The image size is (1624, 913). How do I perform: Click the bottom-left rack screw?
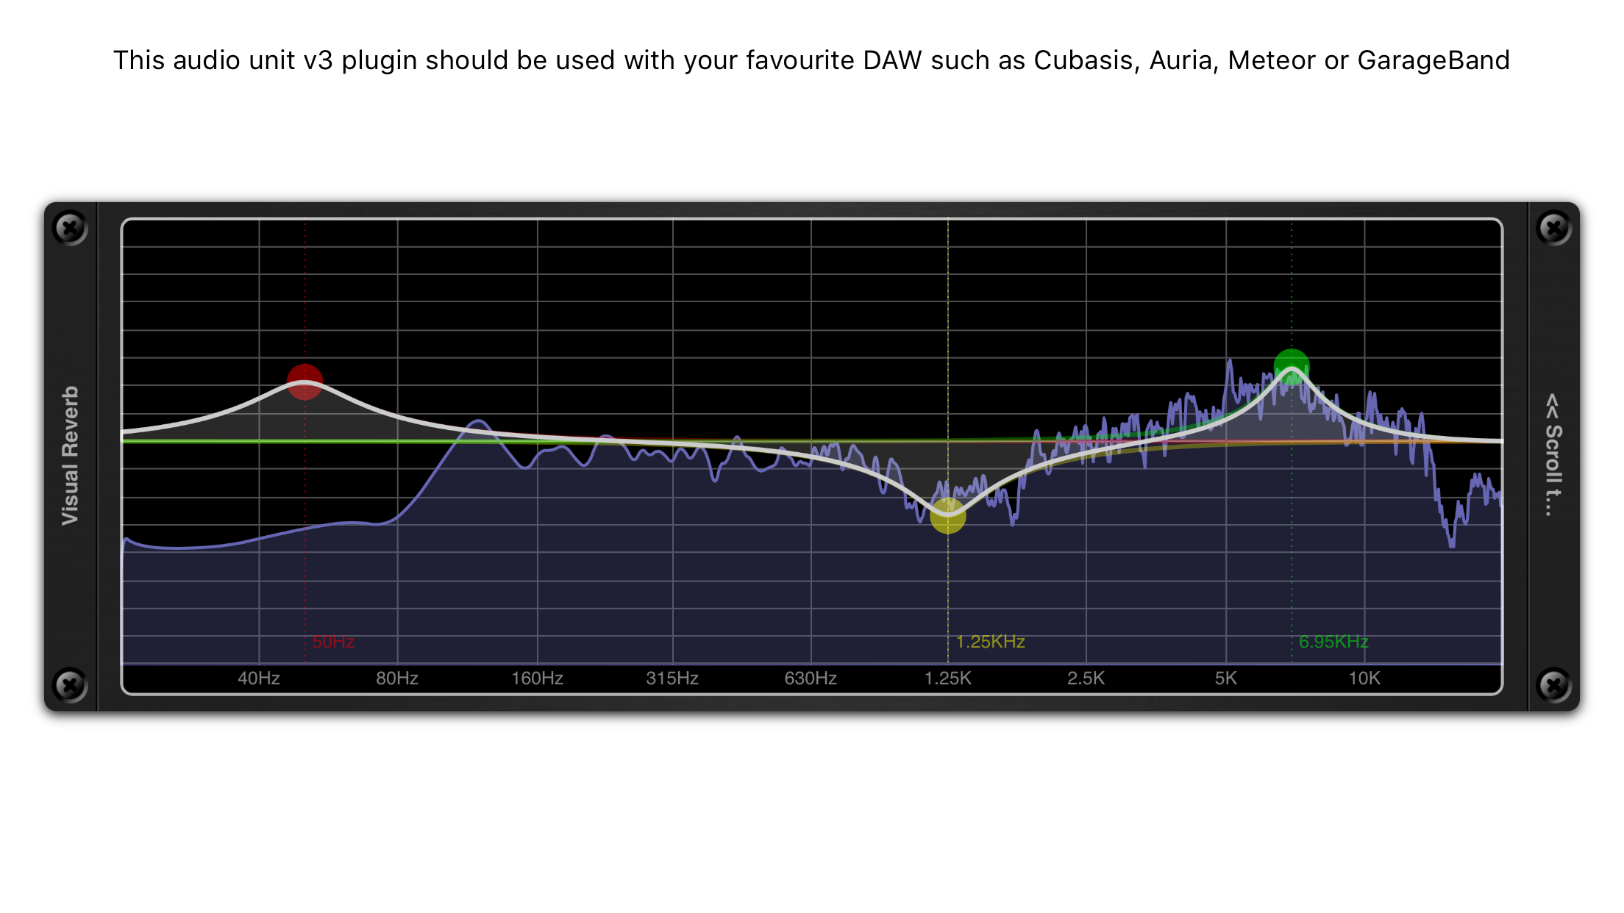click(x=71, y=685)
